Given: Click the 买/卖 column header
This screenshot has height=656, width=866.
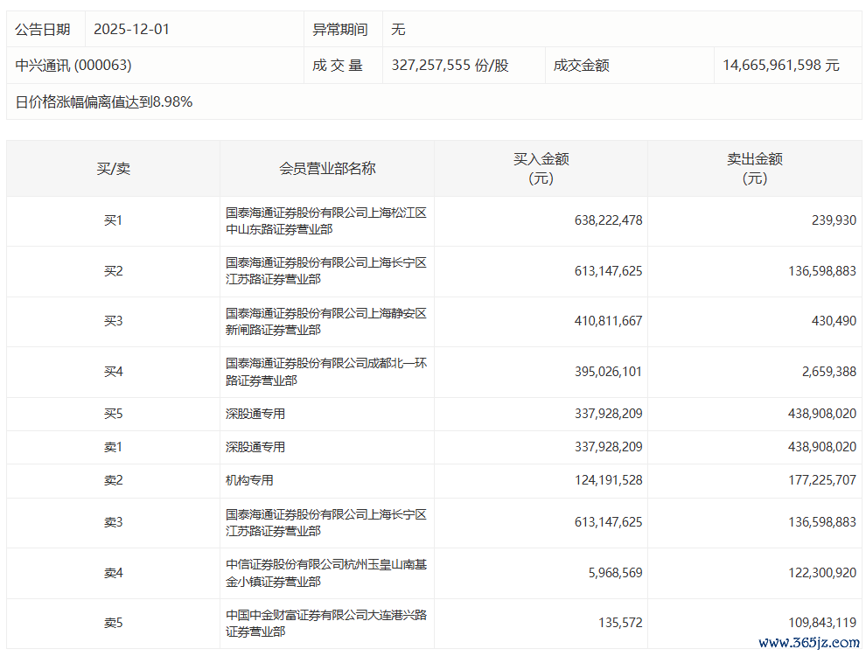Looking at the screenshot, I should (x=113, y=169).
